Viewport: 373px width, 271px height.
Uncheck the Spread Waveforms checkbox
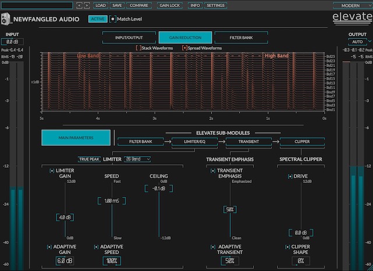pyautogui.click(x=185, y=47)
